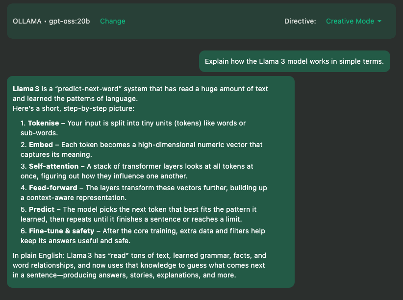Click the user message about Llama 3
Image resolution: width=403 pixels, height=300 pixels.
(294, 61)
